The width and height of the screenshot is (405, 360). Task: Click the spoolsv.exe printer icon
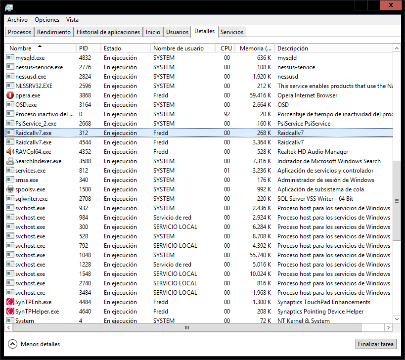[10, 189]
